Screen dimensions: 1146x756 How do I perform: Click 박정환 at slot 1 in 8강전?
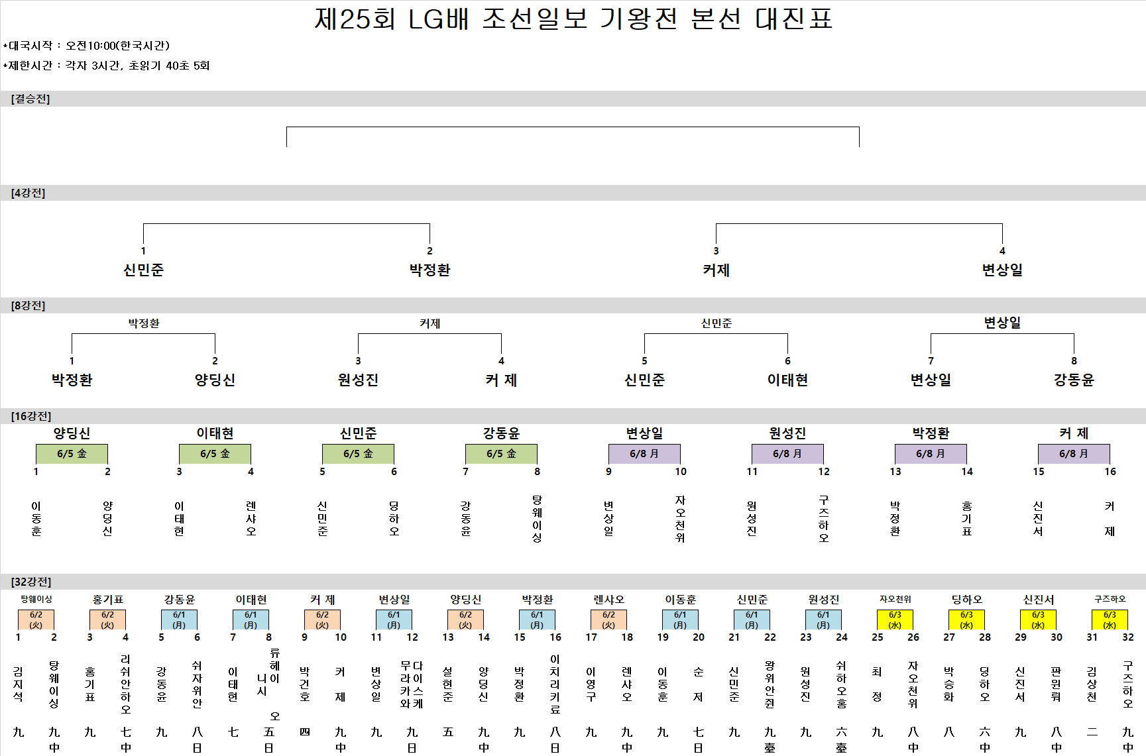[x=72, y=380]
